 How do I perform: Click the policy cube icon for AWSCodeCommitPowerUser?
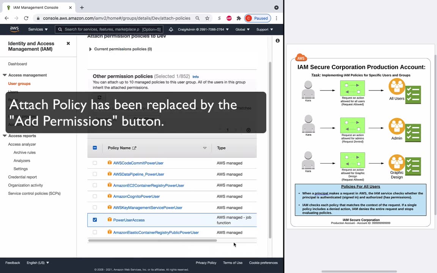(110, 163)
